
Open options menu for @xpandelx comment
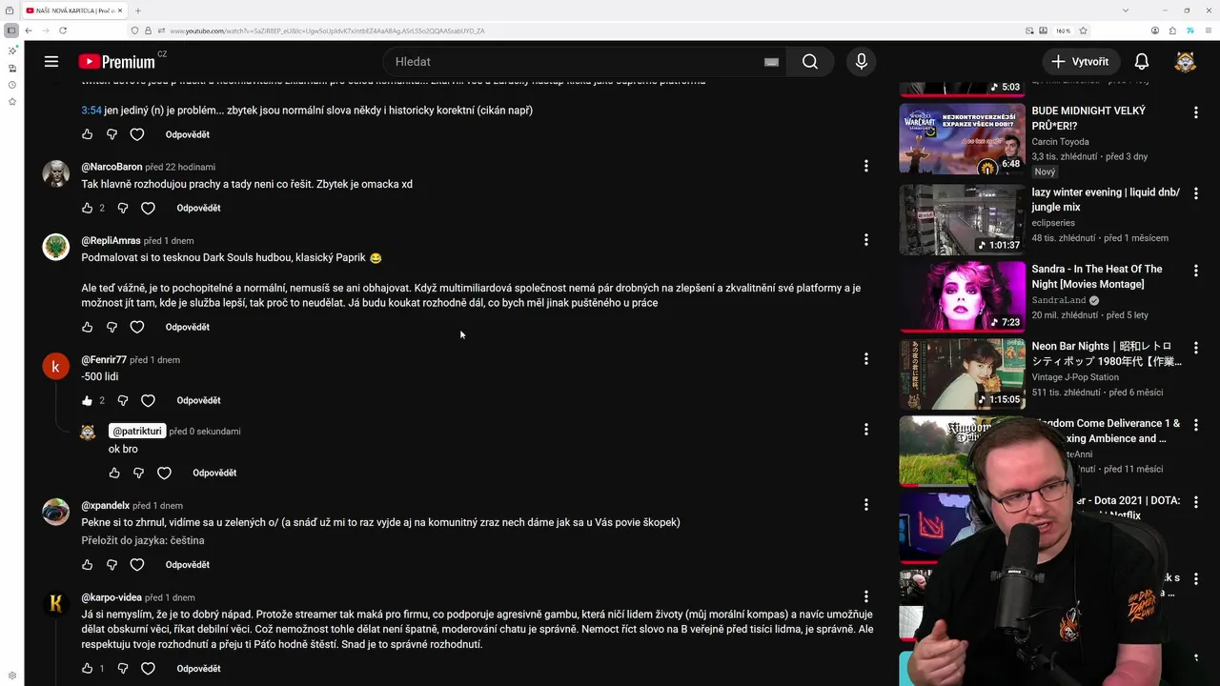pyautogui.click(x=865, y=504)
